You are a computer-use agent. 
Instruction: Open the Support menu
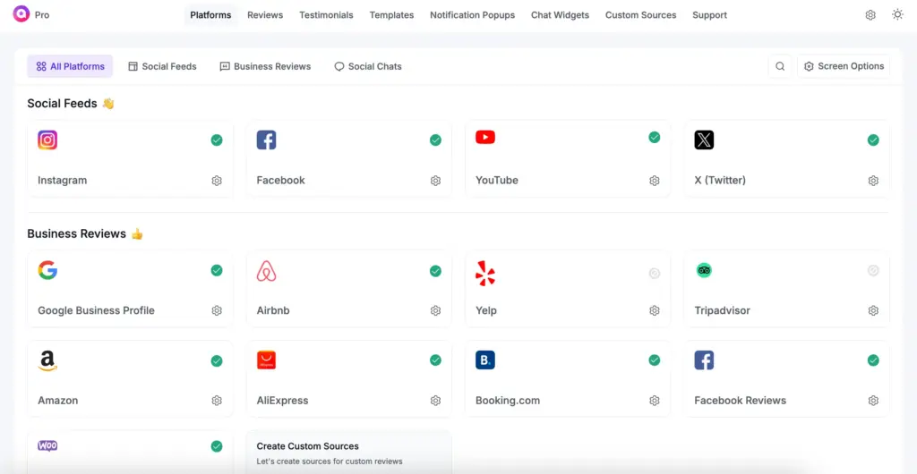[710, 15]
